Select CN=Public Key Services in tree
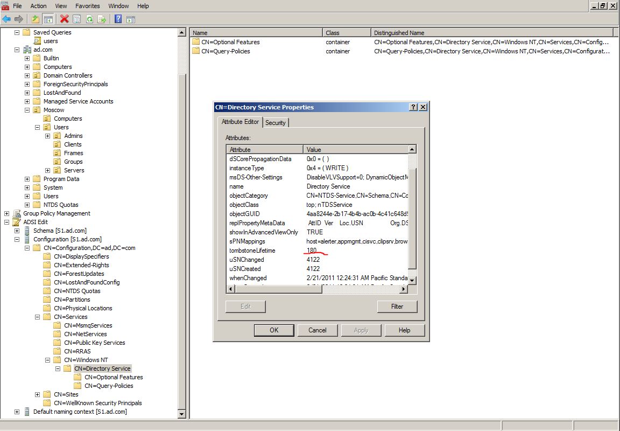Viewport: 620px width, 431px height. click(x=95, y=343)
